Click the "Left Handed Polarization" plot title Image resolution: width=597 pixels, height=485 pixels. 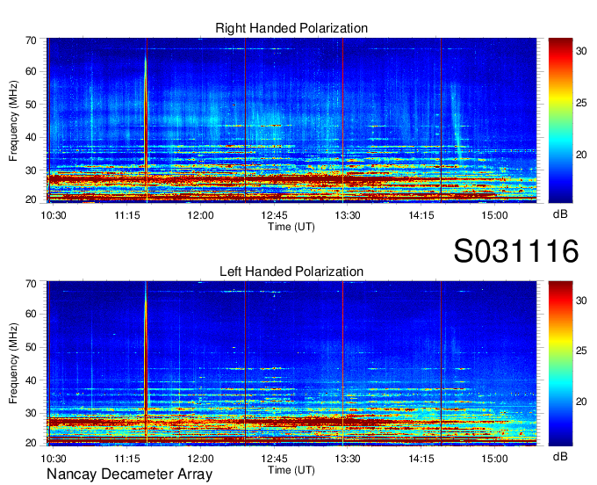(291, 271)
